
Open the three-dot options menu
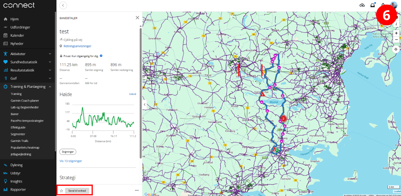point(137,190)
